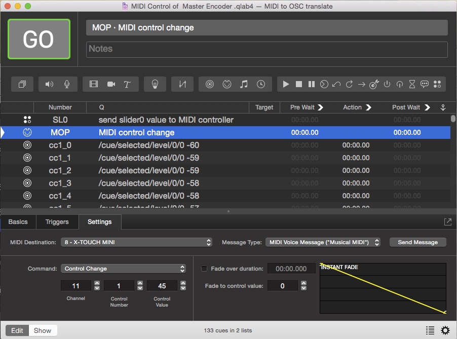The width and height of the screenshot is (457, 339).
Task: Switch to the Triggers tab
Action: point(57,222)
